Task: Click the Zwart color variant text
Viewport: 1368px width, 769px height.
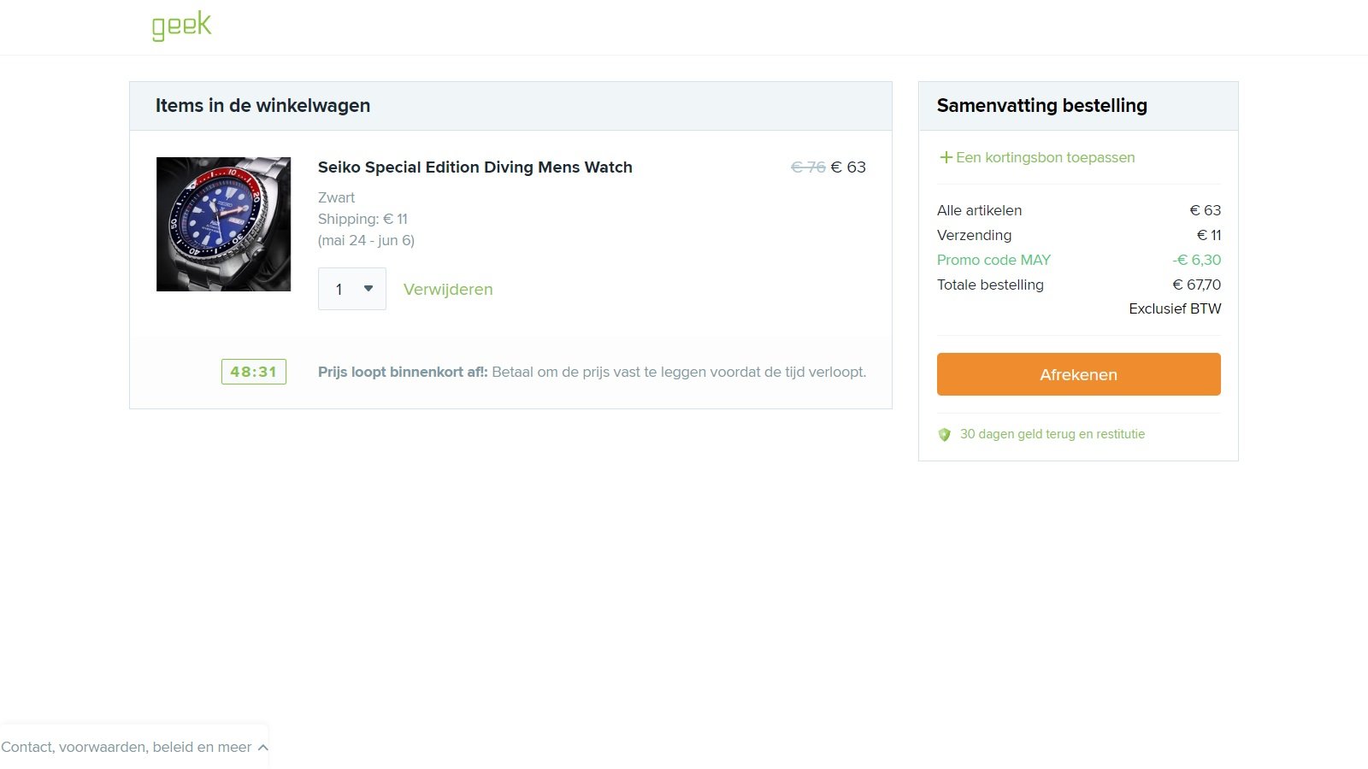Action: 336,197
